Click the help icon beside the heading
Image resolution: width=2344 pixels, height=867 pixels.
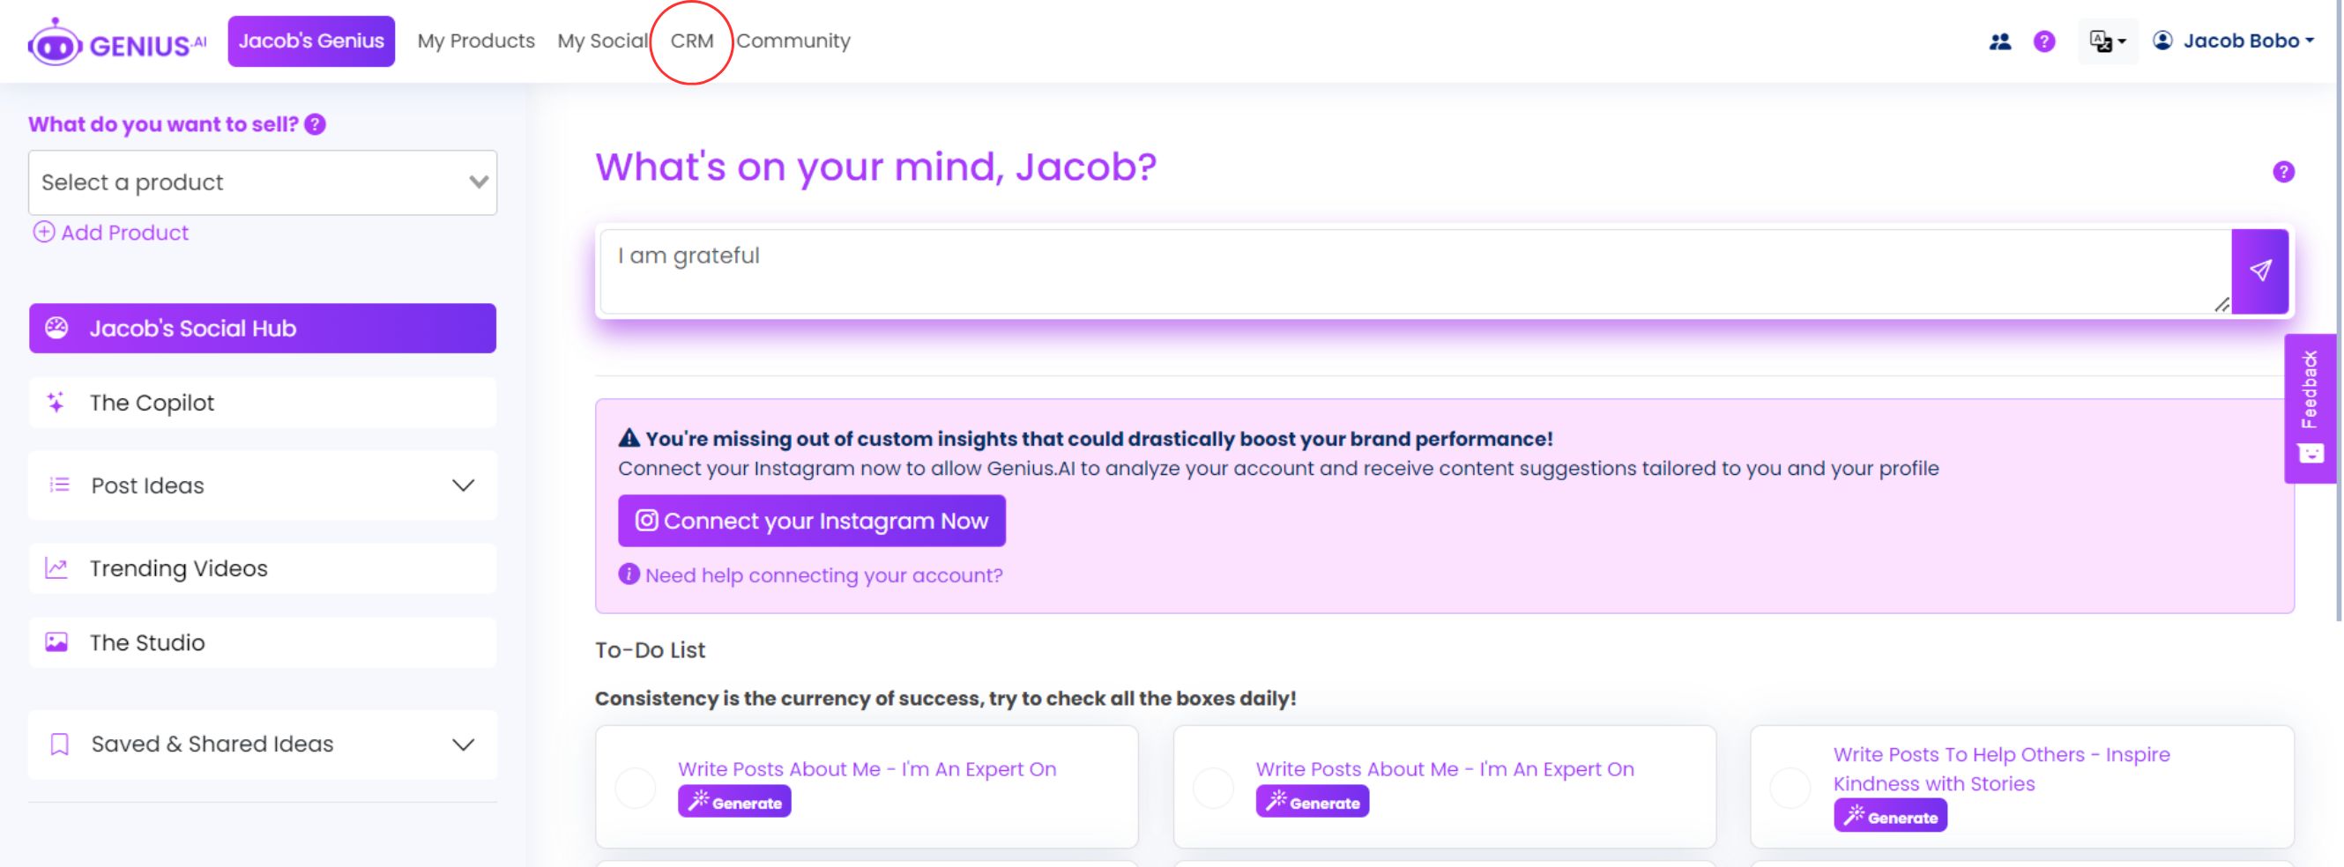point(2283,172)
